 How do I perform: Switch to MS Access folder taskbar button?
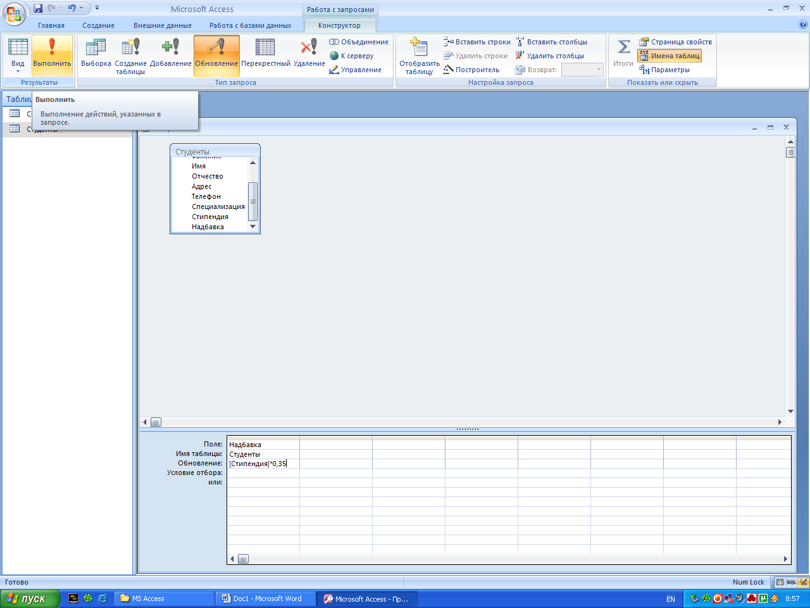(x=165, y=598)
